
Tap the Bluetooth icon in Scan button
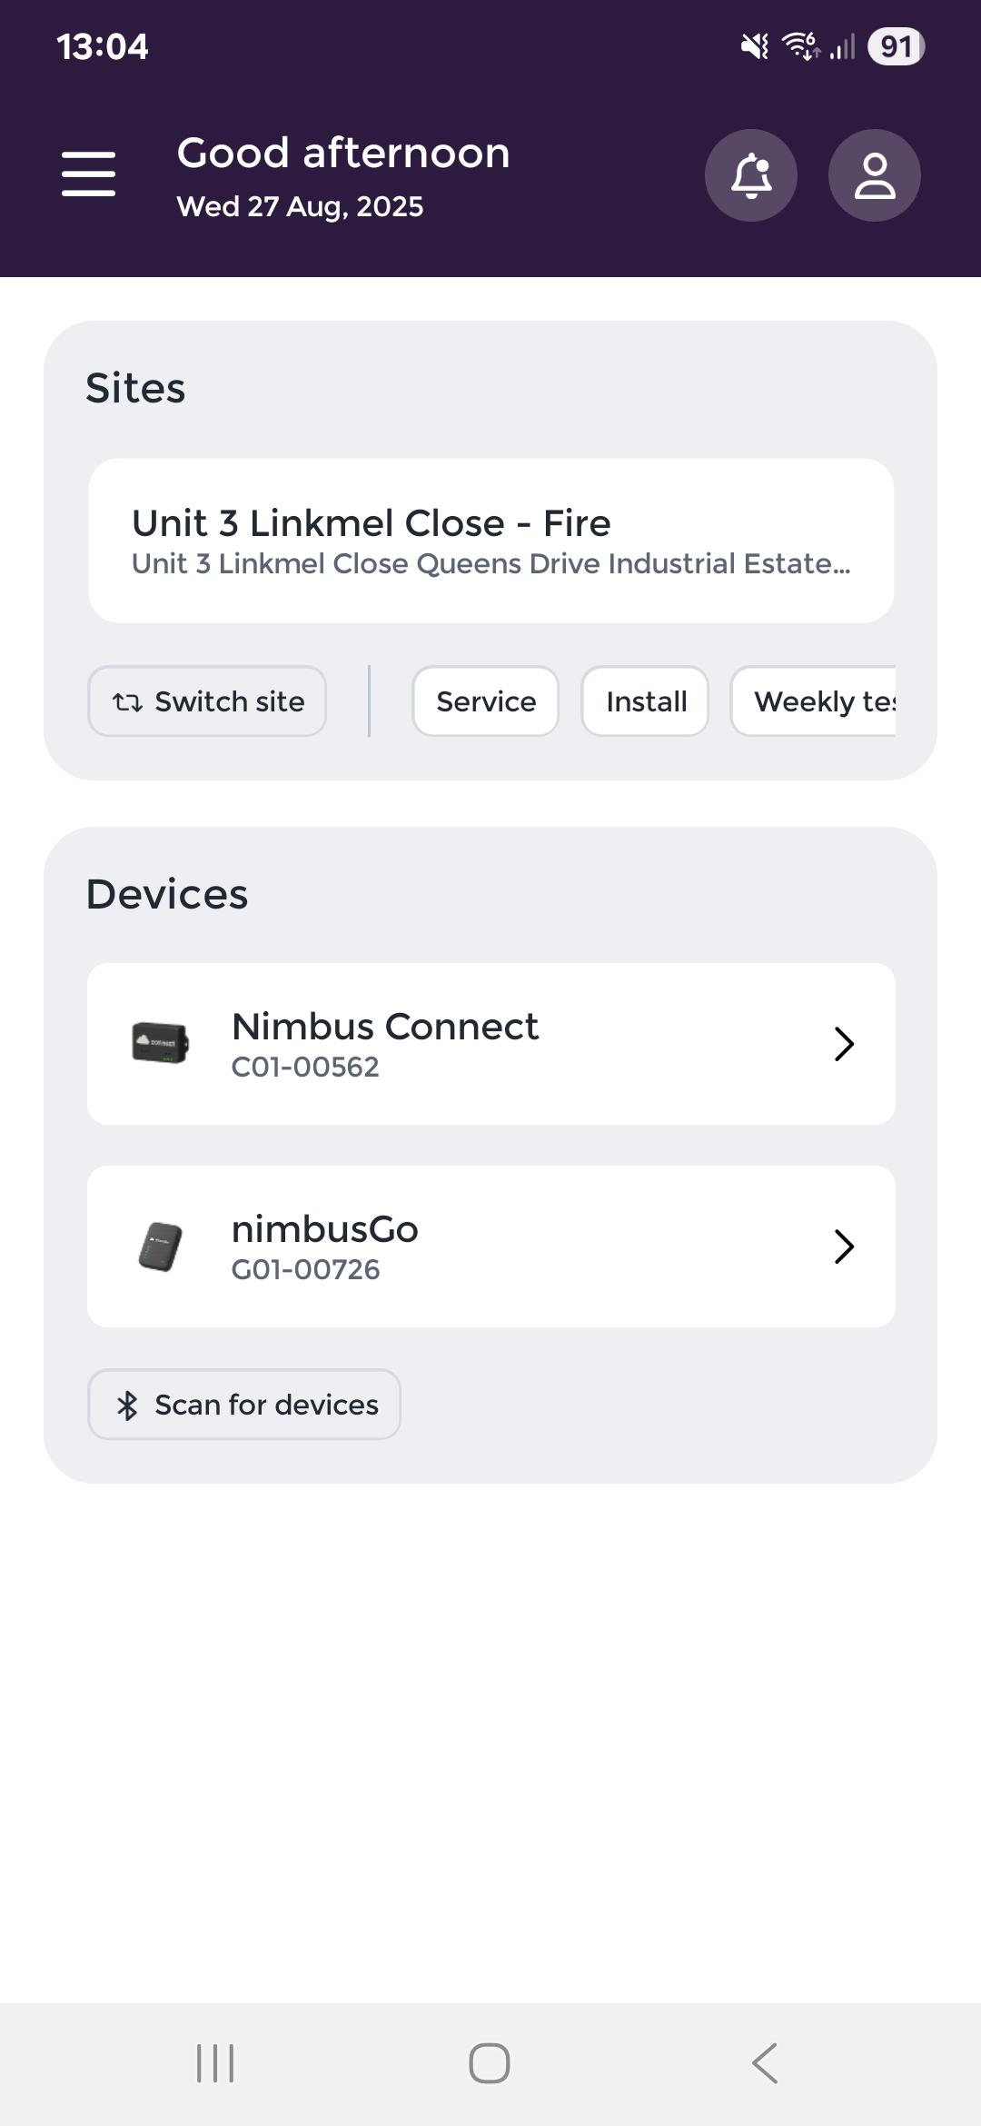tap(127, 1406)
